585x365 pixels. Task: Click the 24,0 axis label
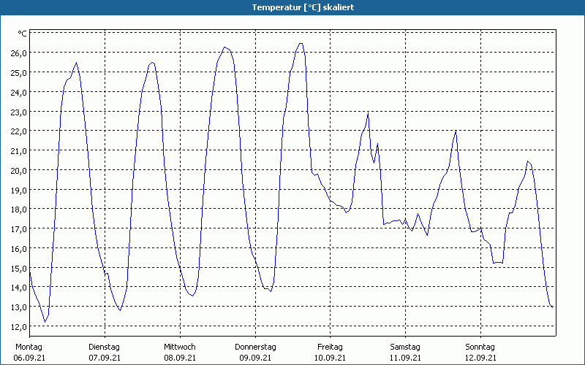[x=19, y=93]
